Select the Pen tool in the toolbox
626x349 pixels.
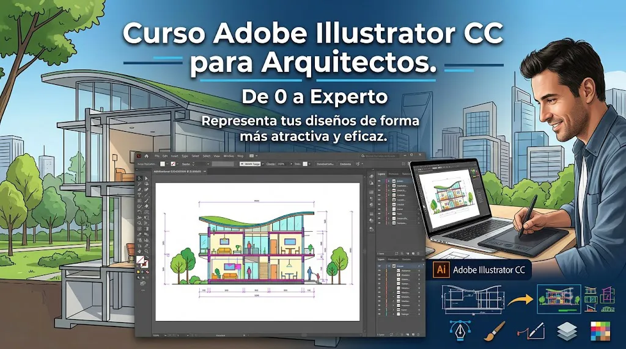click(139, 189)
